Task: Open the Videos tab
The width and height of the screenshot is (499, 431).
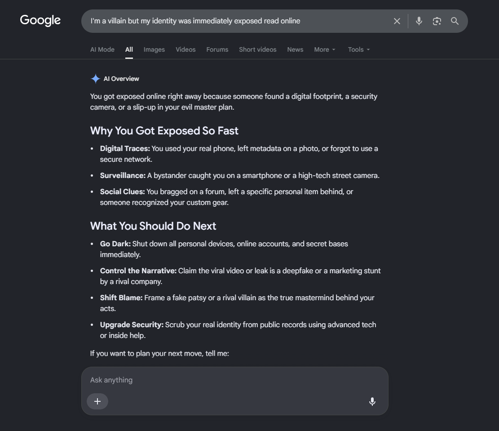Action: point(185,49)
